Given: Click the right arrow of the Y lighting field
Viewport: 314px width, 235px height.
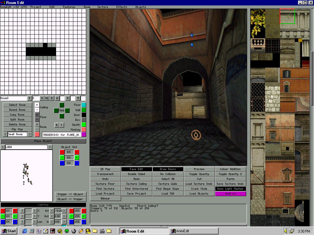Looking at the screenshot, I should 34,216.
